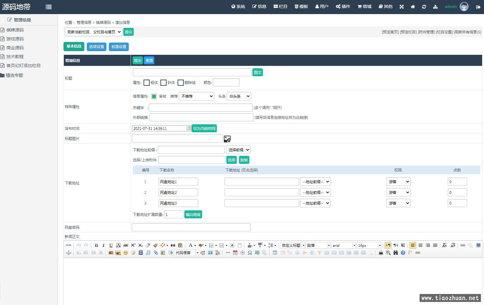Click the special character omega icon
Screen dimensions: 484x305
tap(250, 253)
